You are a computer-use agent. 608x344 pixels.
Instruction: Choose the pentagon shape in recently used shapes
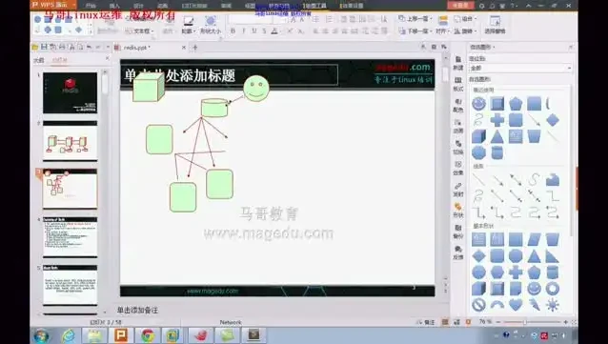point(516,104)
